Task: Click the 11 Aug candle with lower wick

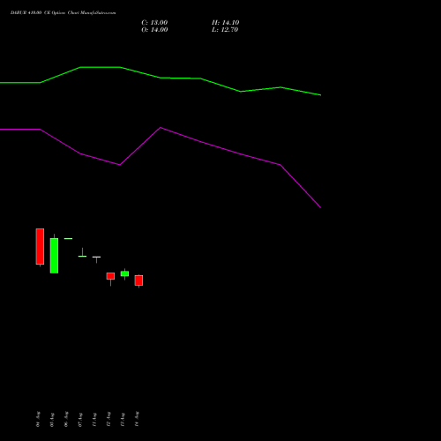Action: pyautogui.click(x=96, y=259)
